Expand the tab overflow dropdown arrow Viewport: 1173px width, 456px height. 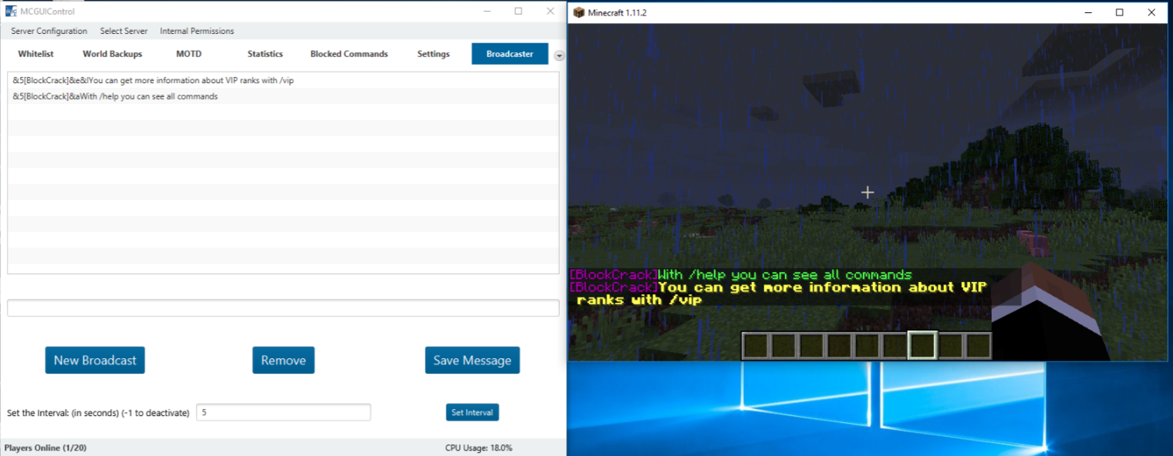coord(559,55)
